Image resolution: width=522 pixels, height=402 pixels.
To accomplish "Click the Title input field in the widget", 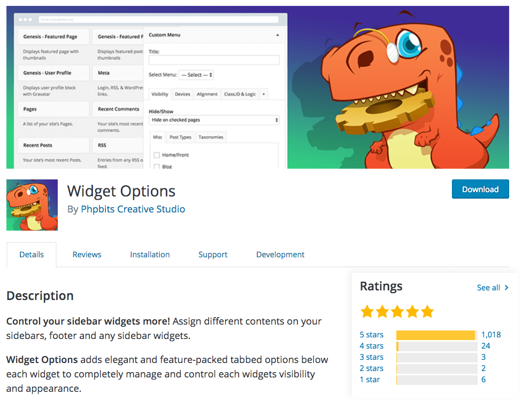I will 214,59.
